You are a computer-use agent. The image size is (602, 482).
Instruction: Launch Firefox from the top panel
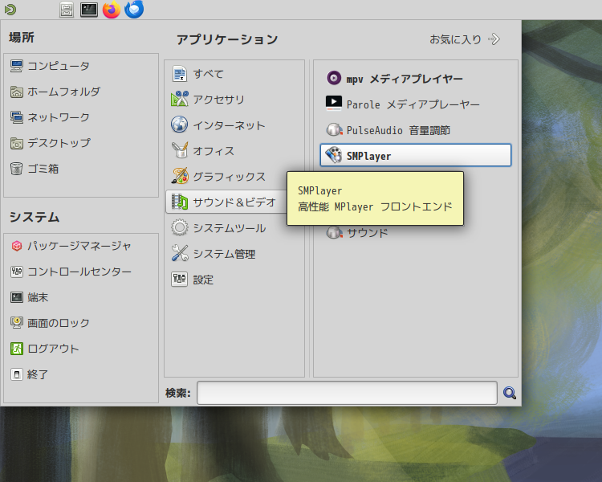tap(112, 10)
